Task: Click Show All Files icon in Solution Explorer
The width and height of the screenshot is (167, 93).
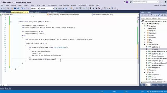Action: pos(165,16)
